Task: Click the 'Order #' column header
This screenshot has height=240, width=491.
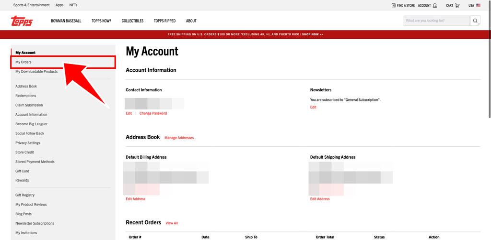Action: click(135, 237)
